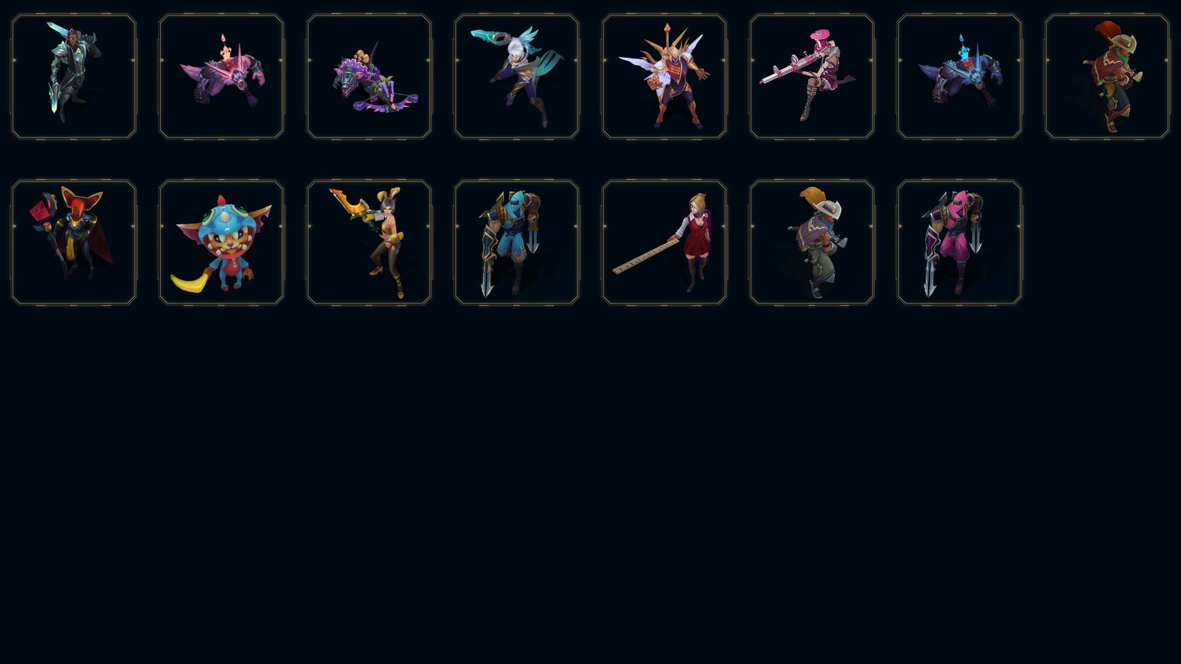Select the red-hooded mage holding a cube staff

[x=74, y=242]
